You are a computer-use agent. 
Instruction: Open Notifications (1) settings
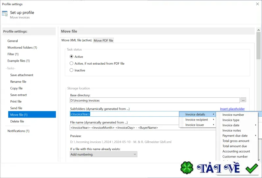tap(18, 131)
